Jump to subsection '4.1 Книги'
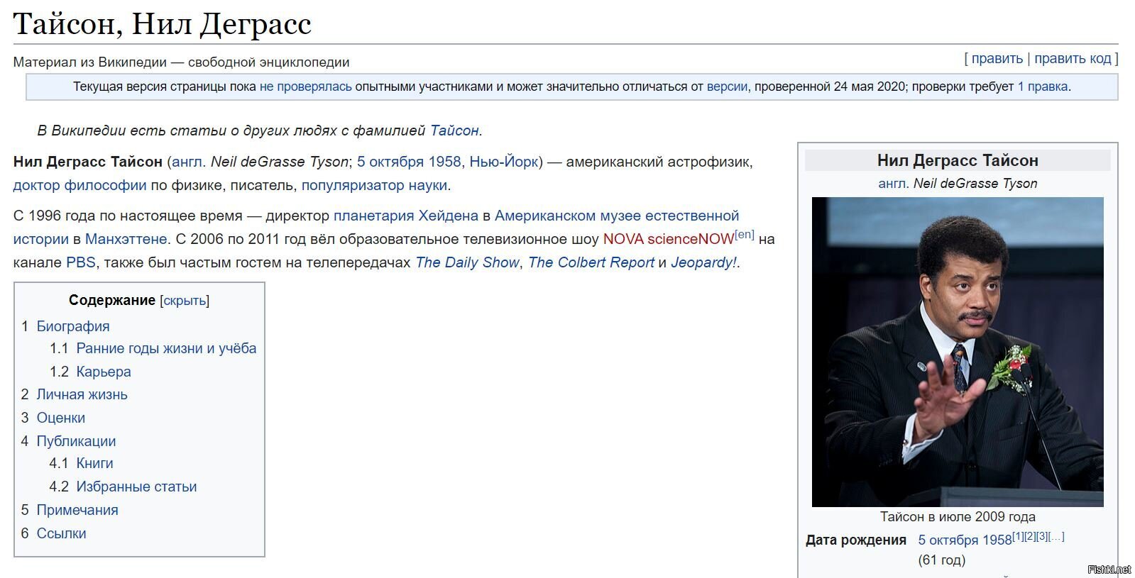Screen dimensions: 1135x578 coord(81,463)
